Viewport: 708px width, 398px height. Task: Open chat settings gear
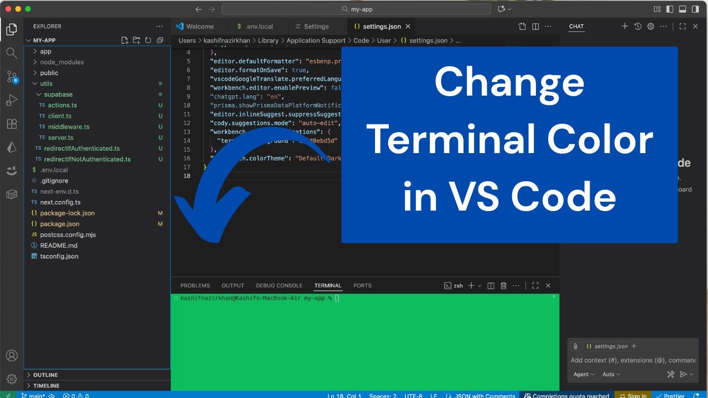click(x=650, y=26)
